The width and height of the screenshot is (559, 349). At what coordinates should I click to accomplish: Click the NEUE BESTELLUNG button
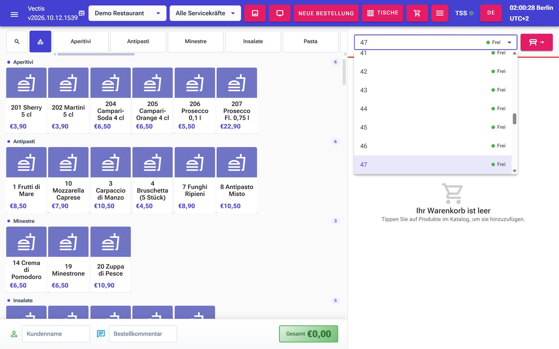[326, 13]
